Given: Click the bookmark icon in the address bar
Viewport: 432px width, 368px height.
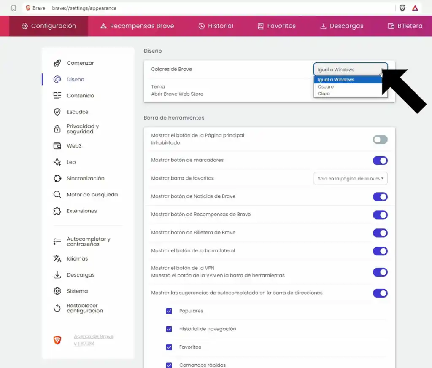Looking at the screenshot, I should pyautogui.click(x=13, y=8).
